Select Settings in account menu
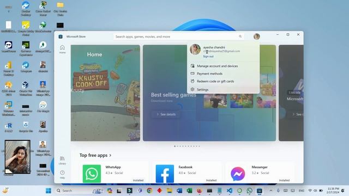 click(x=223, y=89)
